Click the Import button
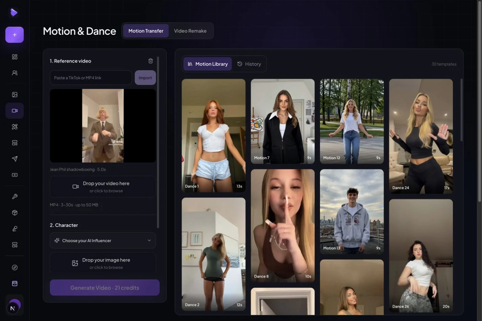 coord(145,78)
